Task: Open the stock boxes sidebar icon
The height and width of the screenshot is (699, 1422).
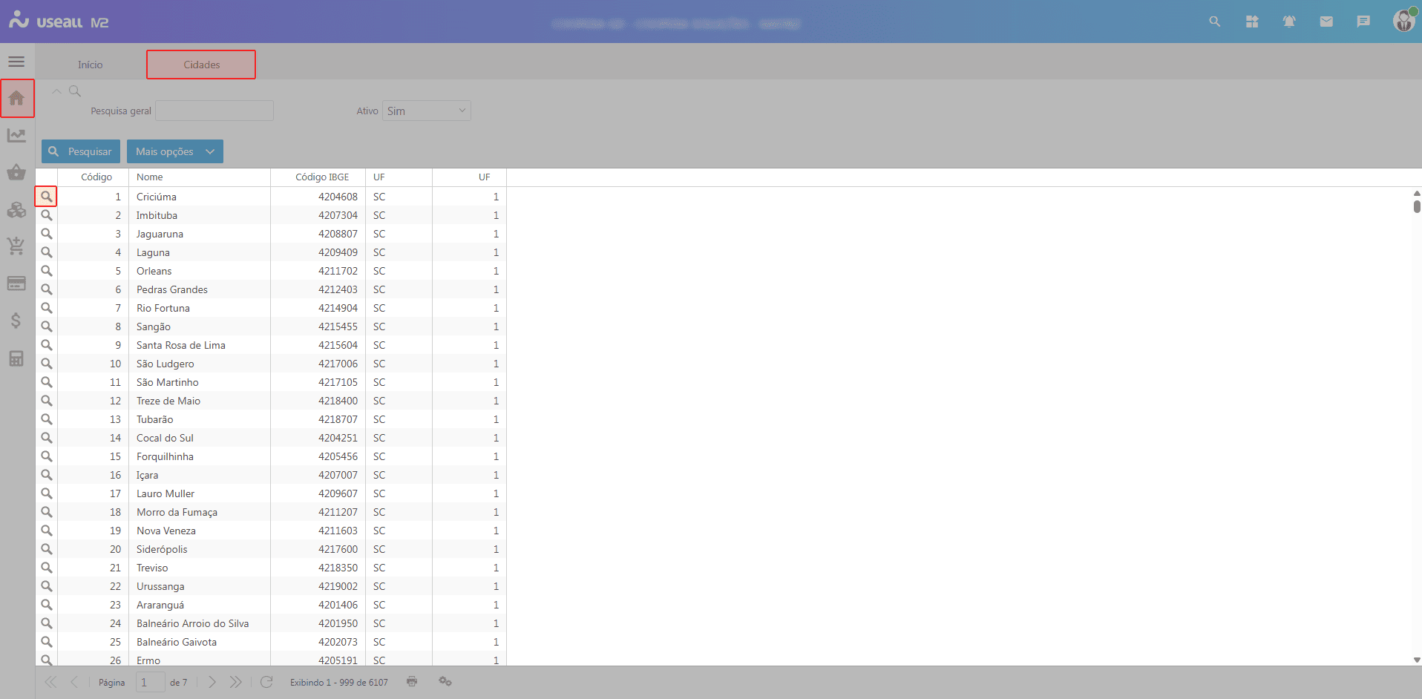Action: pos(16,210)
